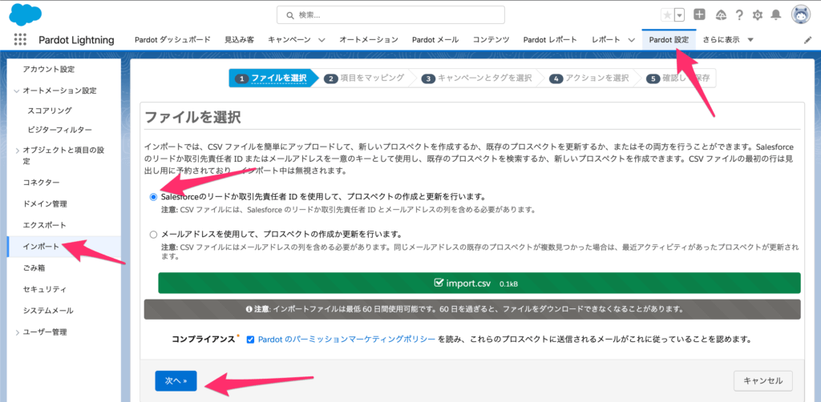Select the Salesforce リード ID radio option
This screenshot has height=402, width=821.
[x=153, y=197]
